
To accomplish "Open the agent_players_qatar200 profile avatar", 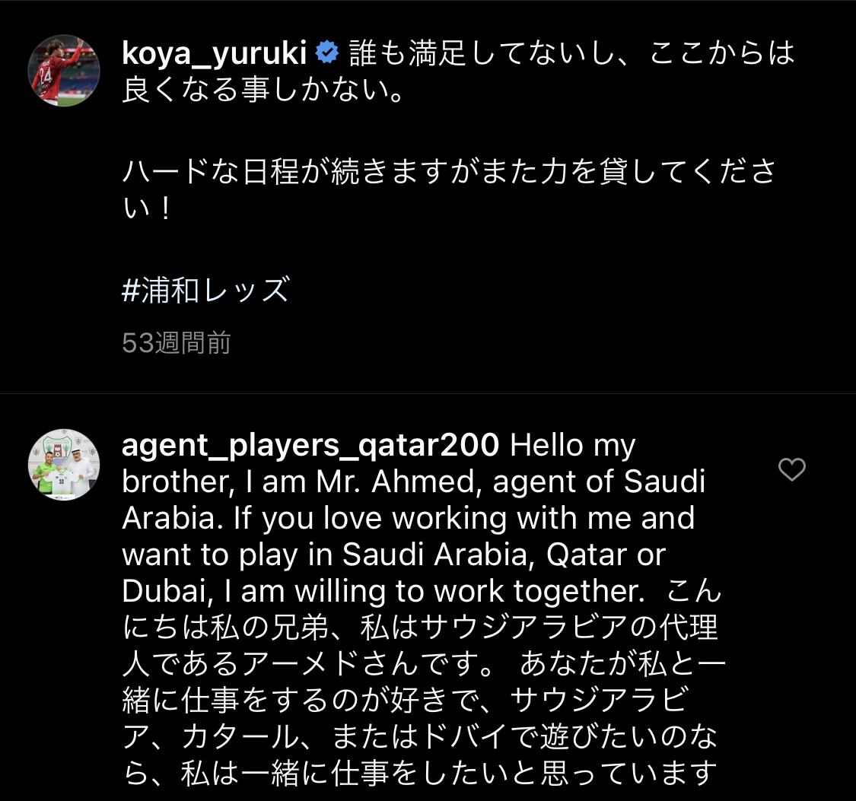I will tap(65, 464).
